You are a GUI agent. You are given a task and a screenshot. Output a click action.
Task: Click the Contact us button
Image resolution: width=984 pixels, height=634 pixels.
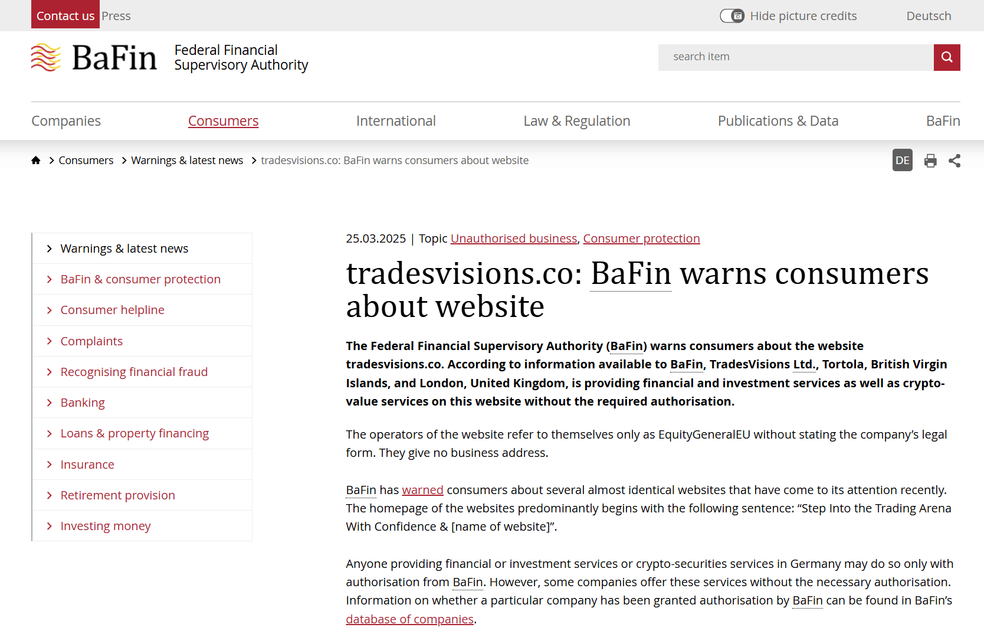pos(65,15)
